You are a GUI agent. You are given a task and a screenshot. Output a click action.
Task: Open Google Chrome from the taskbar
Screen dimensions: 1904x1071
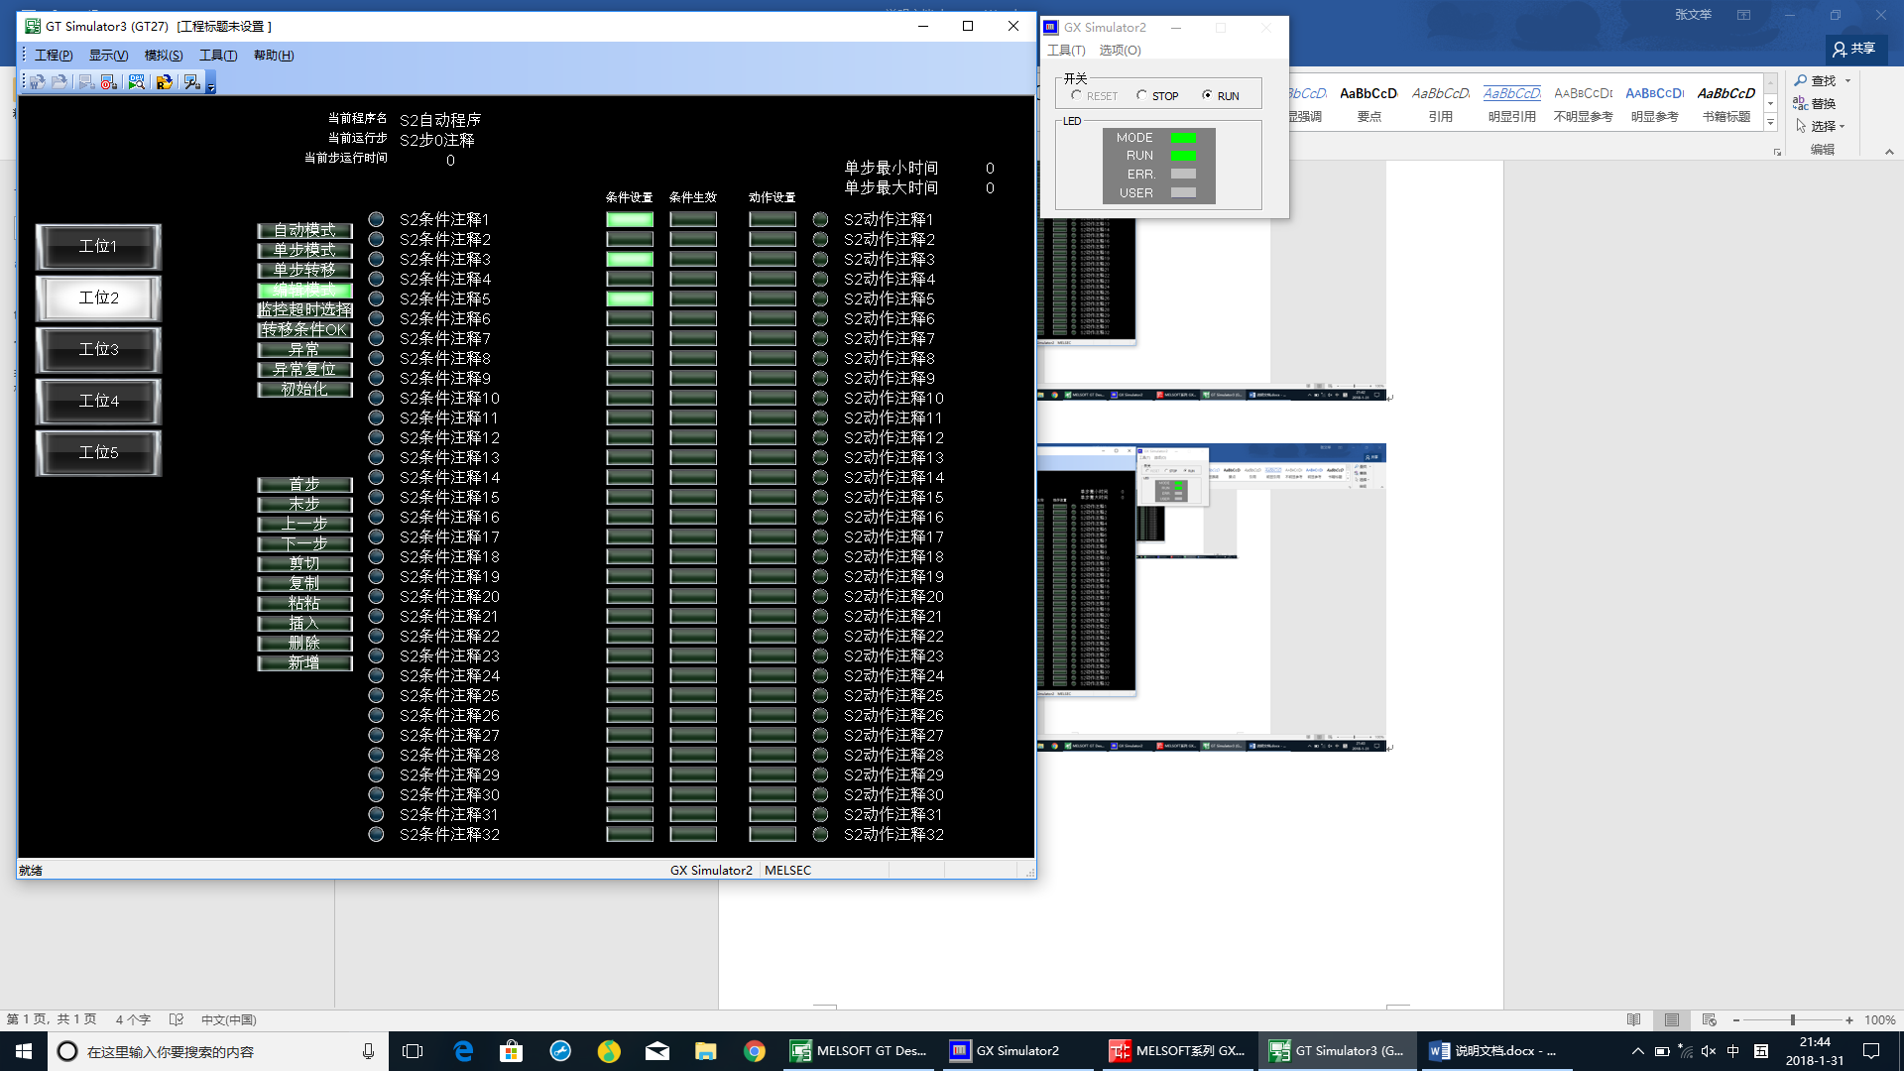pyautogui.click(x=755, y=1051)
